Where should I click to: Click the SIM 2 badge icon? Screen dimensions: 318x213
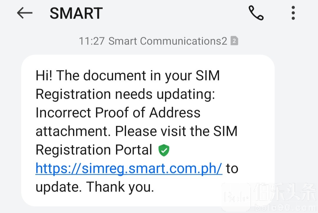tap(234, 41)
